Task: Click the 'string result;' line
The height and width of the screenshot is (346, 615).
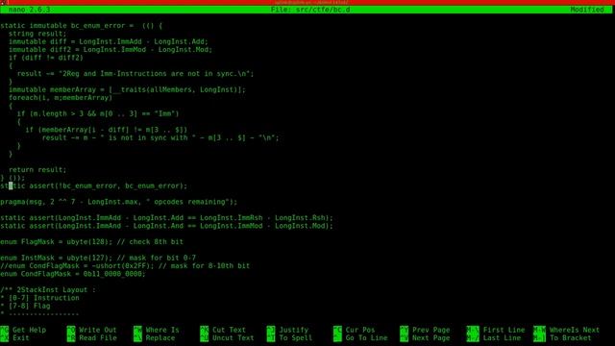Action: tap(37, 34)
